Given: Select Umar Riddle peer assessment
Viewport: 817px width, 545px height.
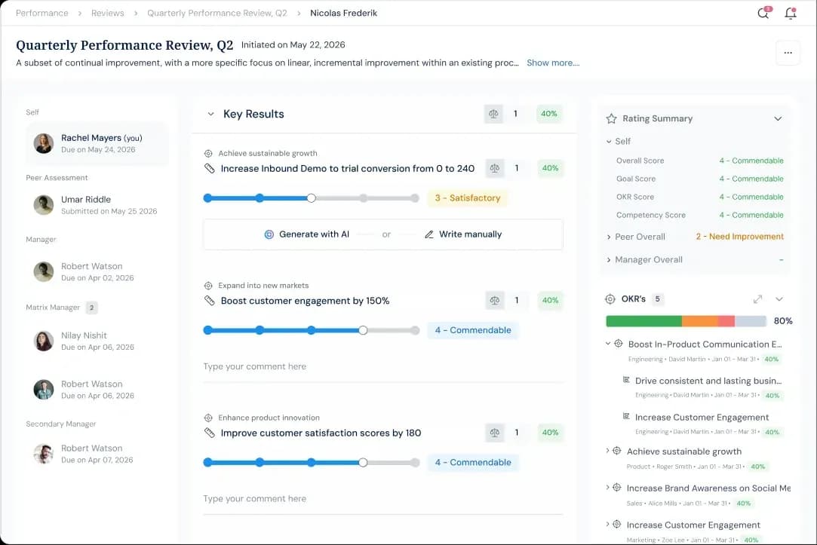Looking at the screenshot, I should click(x=97, y=205).
